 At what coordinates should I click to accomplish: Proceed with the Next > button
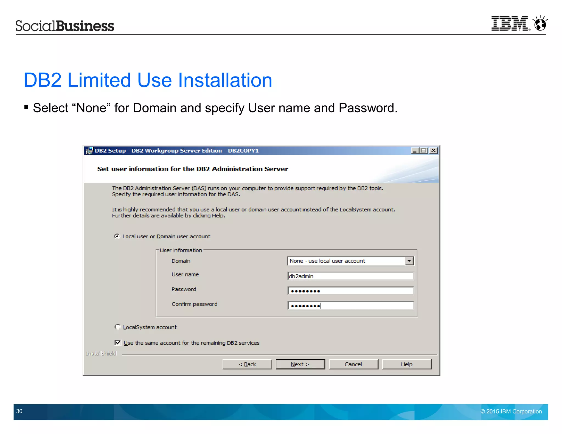pos(300,364)
